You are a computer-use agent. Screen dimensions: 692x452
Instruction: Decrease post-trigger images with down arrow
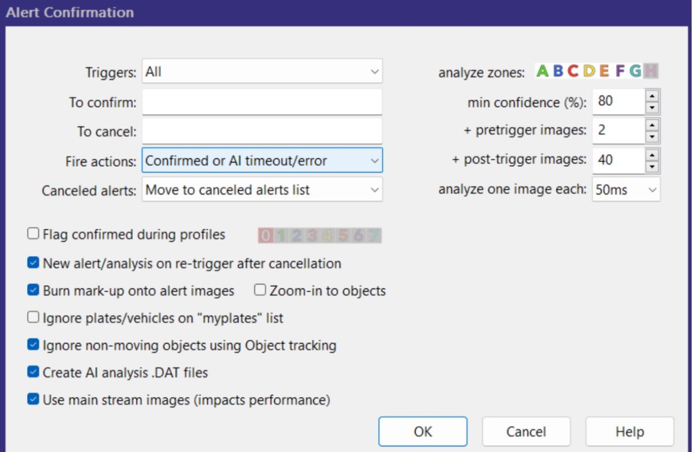coord(652,167)
